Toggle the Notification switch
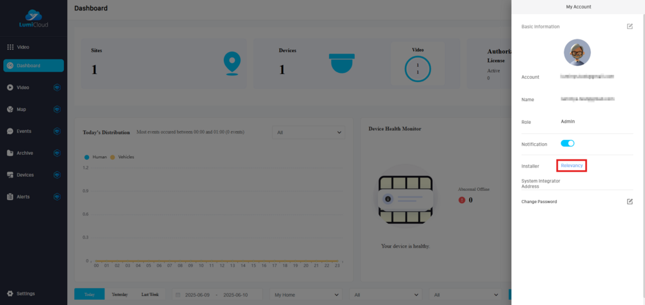The width and height of the screenshot is (645, 305). [568, 144]
